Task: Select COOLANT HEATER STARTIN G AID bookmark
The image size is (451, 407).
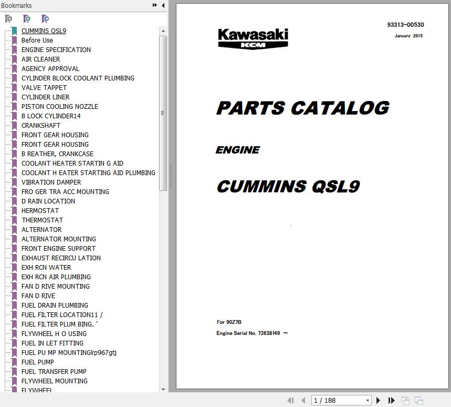Action: (72, 164)
